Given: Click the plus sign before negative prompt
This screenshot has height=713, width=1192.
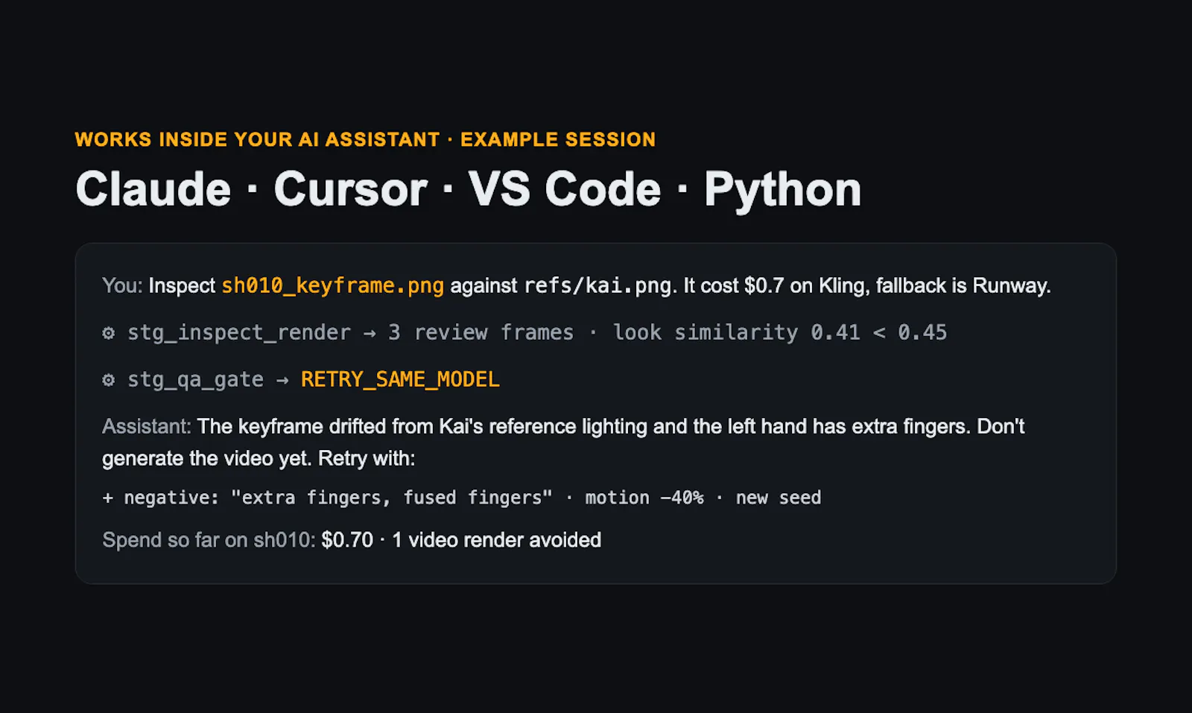Looking at the screenshot, I should [x=108, y=498].
